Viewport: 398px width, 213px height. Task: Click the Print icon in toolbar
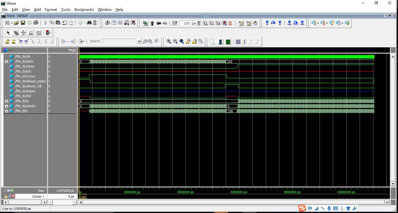coord(36,23)
